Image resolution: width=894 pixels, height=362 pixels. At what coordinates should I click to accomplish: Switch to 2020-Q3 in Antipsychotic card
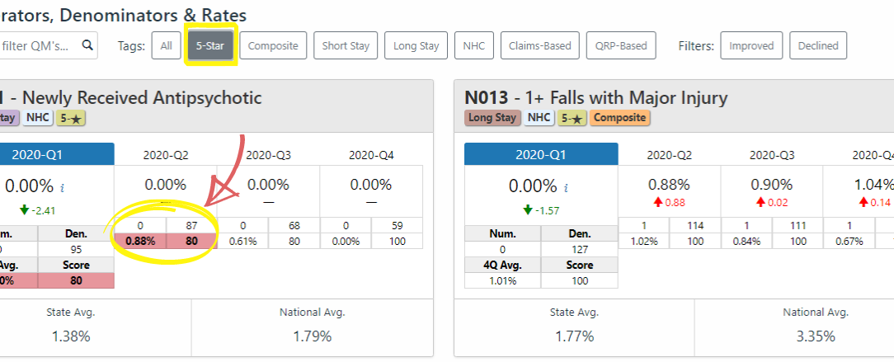pos(268,154)
